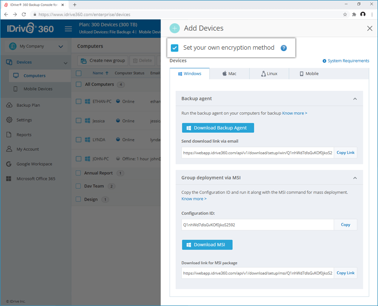Open the encryption method help icon
Screen dimensions: 378x306
click(x=284, y=48)
